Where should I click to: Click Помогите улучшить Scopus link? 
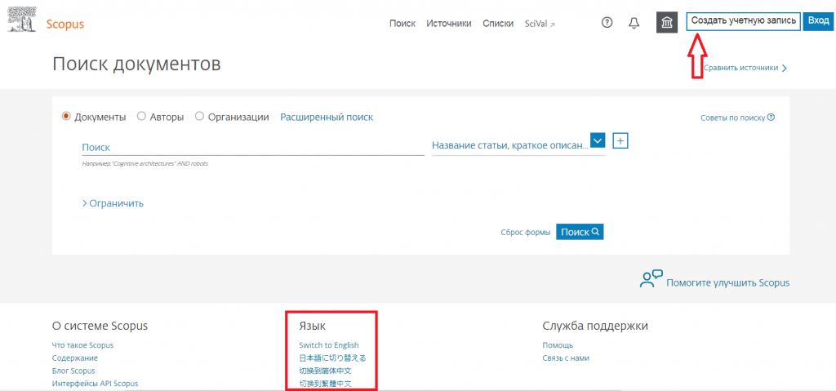click(x=727, y=282)
